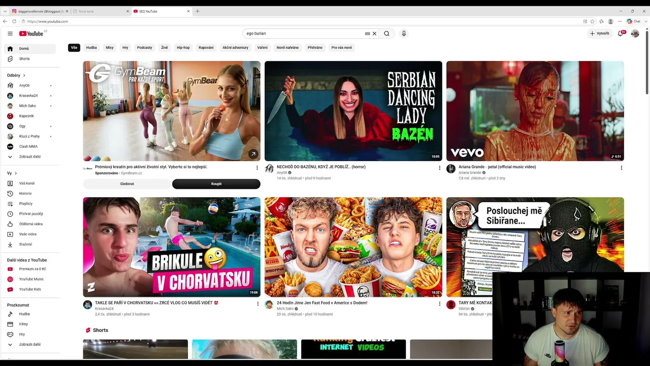This screenshot has height=366, width=650.
Task: Click the Vytvořit create button
Action: (x=600, y=34)
